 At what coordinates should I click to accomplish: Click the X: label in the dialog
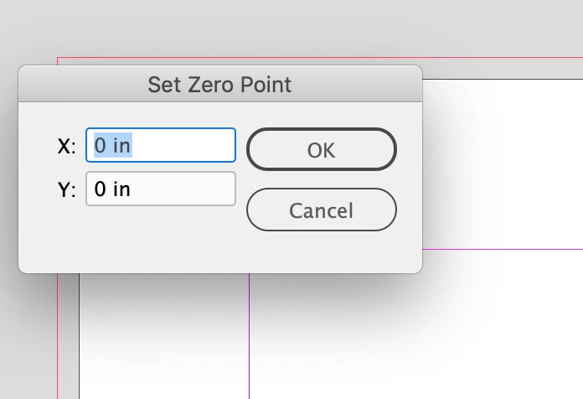point(66,146)
